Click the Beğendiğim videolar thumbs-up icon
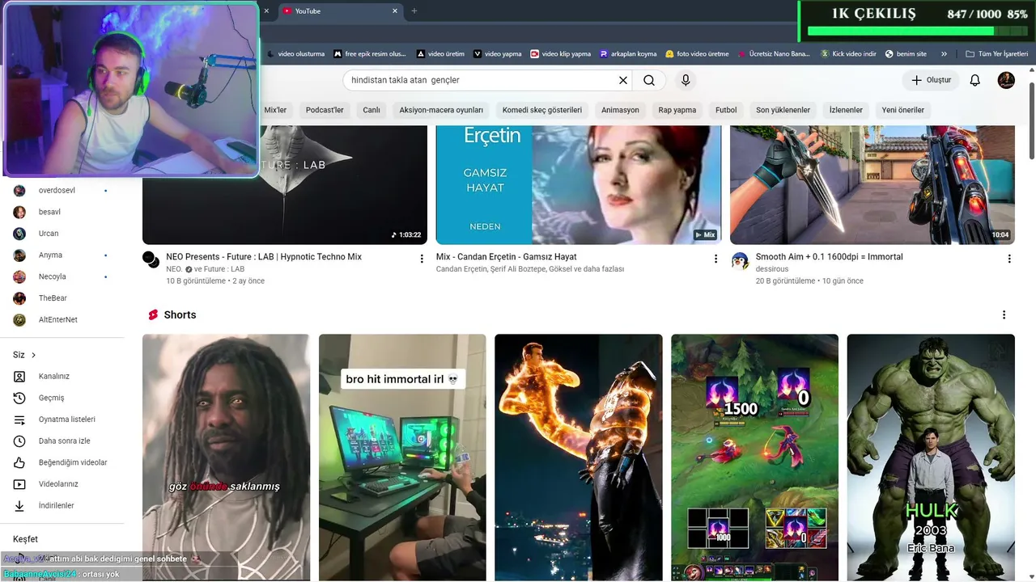 19,462
